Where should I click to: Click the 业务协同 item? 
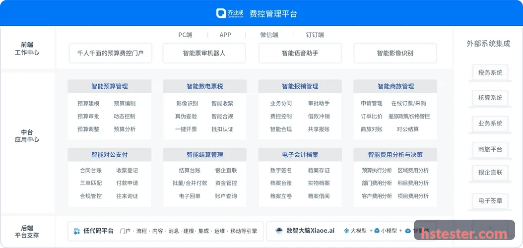pyautogui.click(x=281, y=104)
